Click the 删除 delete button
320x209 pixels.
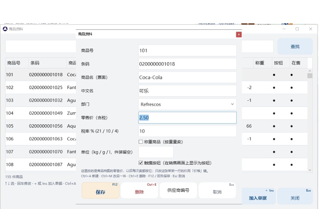pyautogui.click(x=139, y=190)
